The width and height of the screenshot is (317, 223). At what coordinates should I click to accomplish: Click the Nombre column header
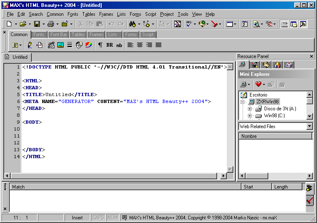(276, 136)
